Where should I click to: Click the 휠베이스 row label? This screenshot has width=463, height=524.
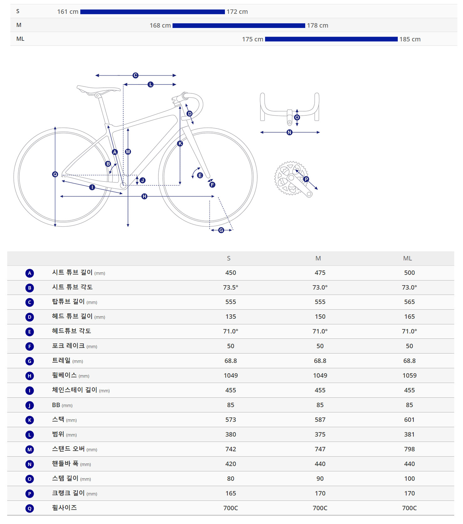pyautogui.click(x=64, y=375)
